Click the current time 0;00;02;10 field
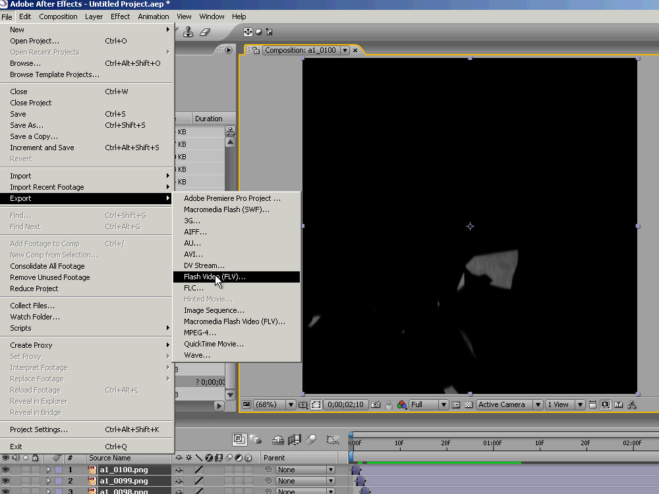Screen dimensions: 659x494 345,404
